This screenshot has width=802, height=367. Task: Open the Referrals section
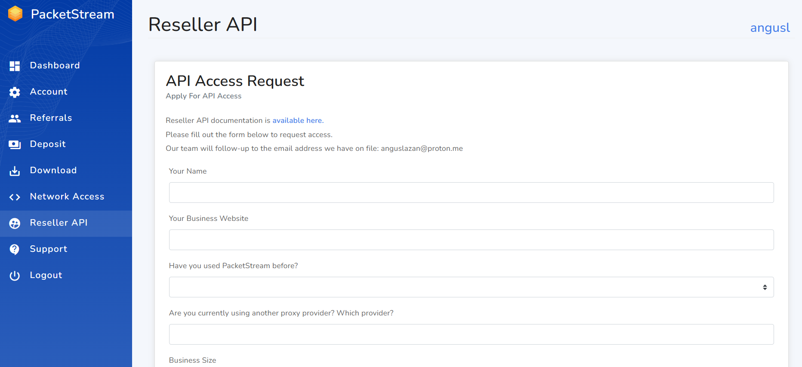[66, 118]
